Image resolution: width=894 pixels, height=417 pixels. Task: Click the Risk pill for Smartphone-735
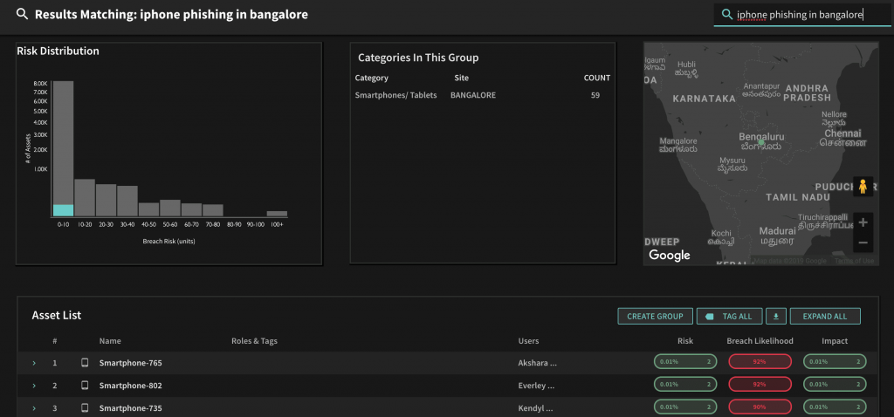(685, 407)
